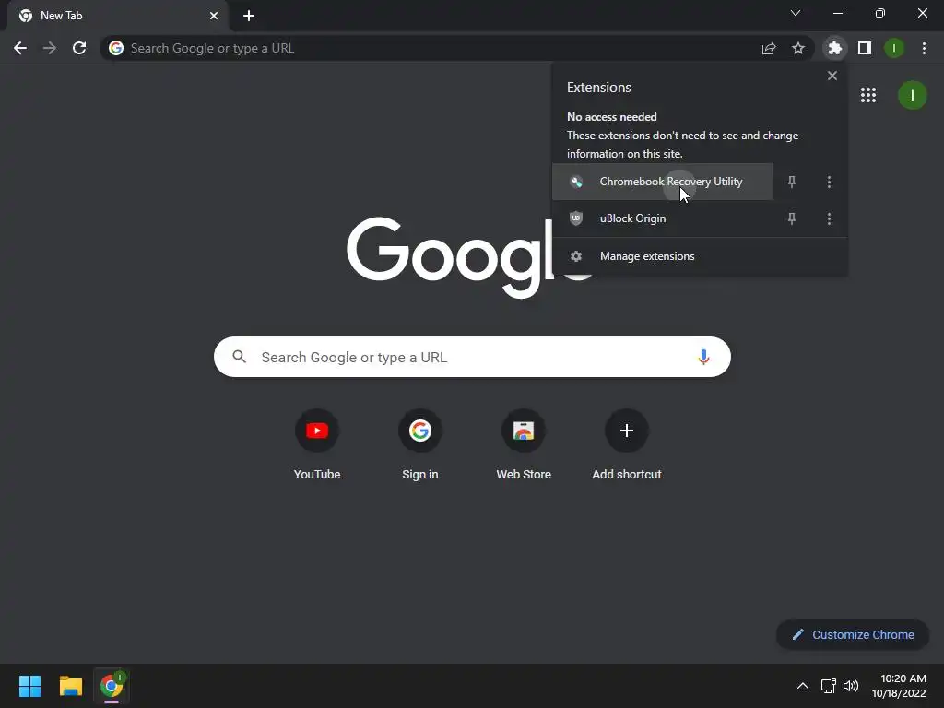Image resolution: width=944 pixels, height=708 pixels.
Task: Focus the Google search box on page
Action: (473, 357)
